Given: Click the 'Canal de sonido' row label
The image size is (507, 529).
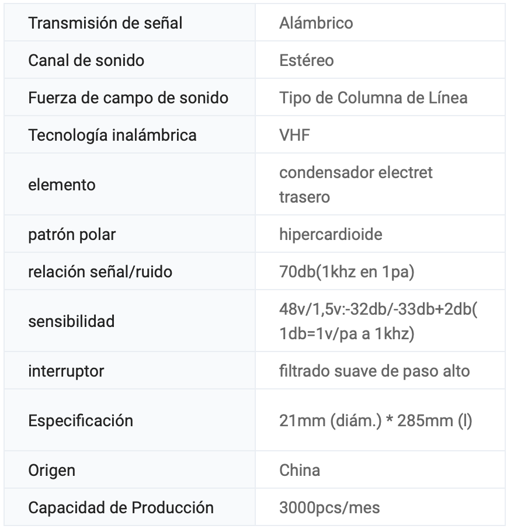Looking at the screenshot, I should coord(86,60).
